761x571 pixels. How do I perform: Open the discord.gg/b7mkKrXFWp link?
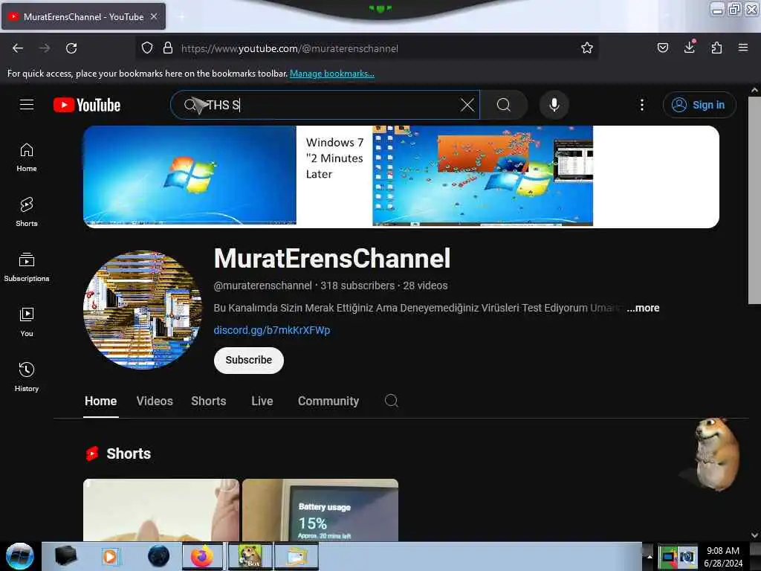click(x=272, y=330)
